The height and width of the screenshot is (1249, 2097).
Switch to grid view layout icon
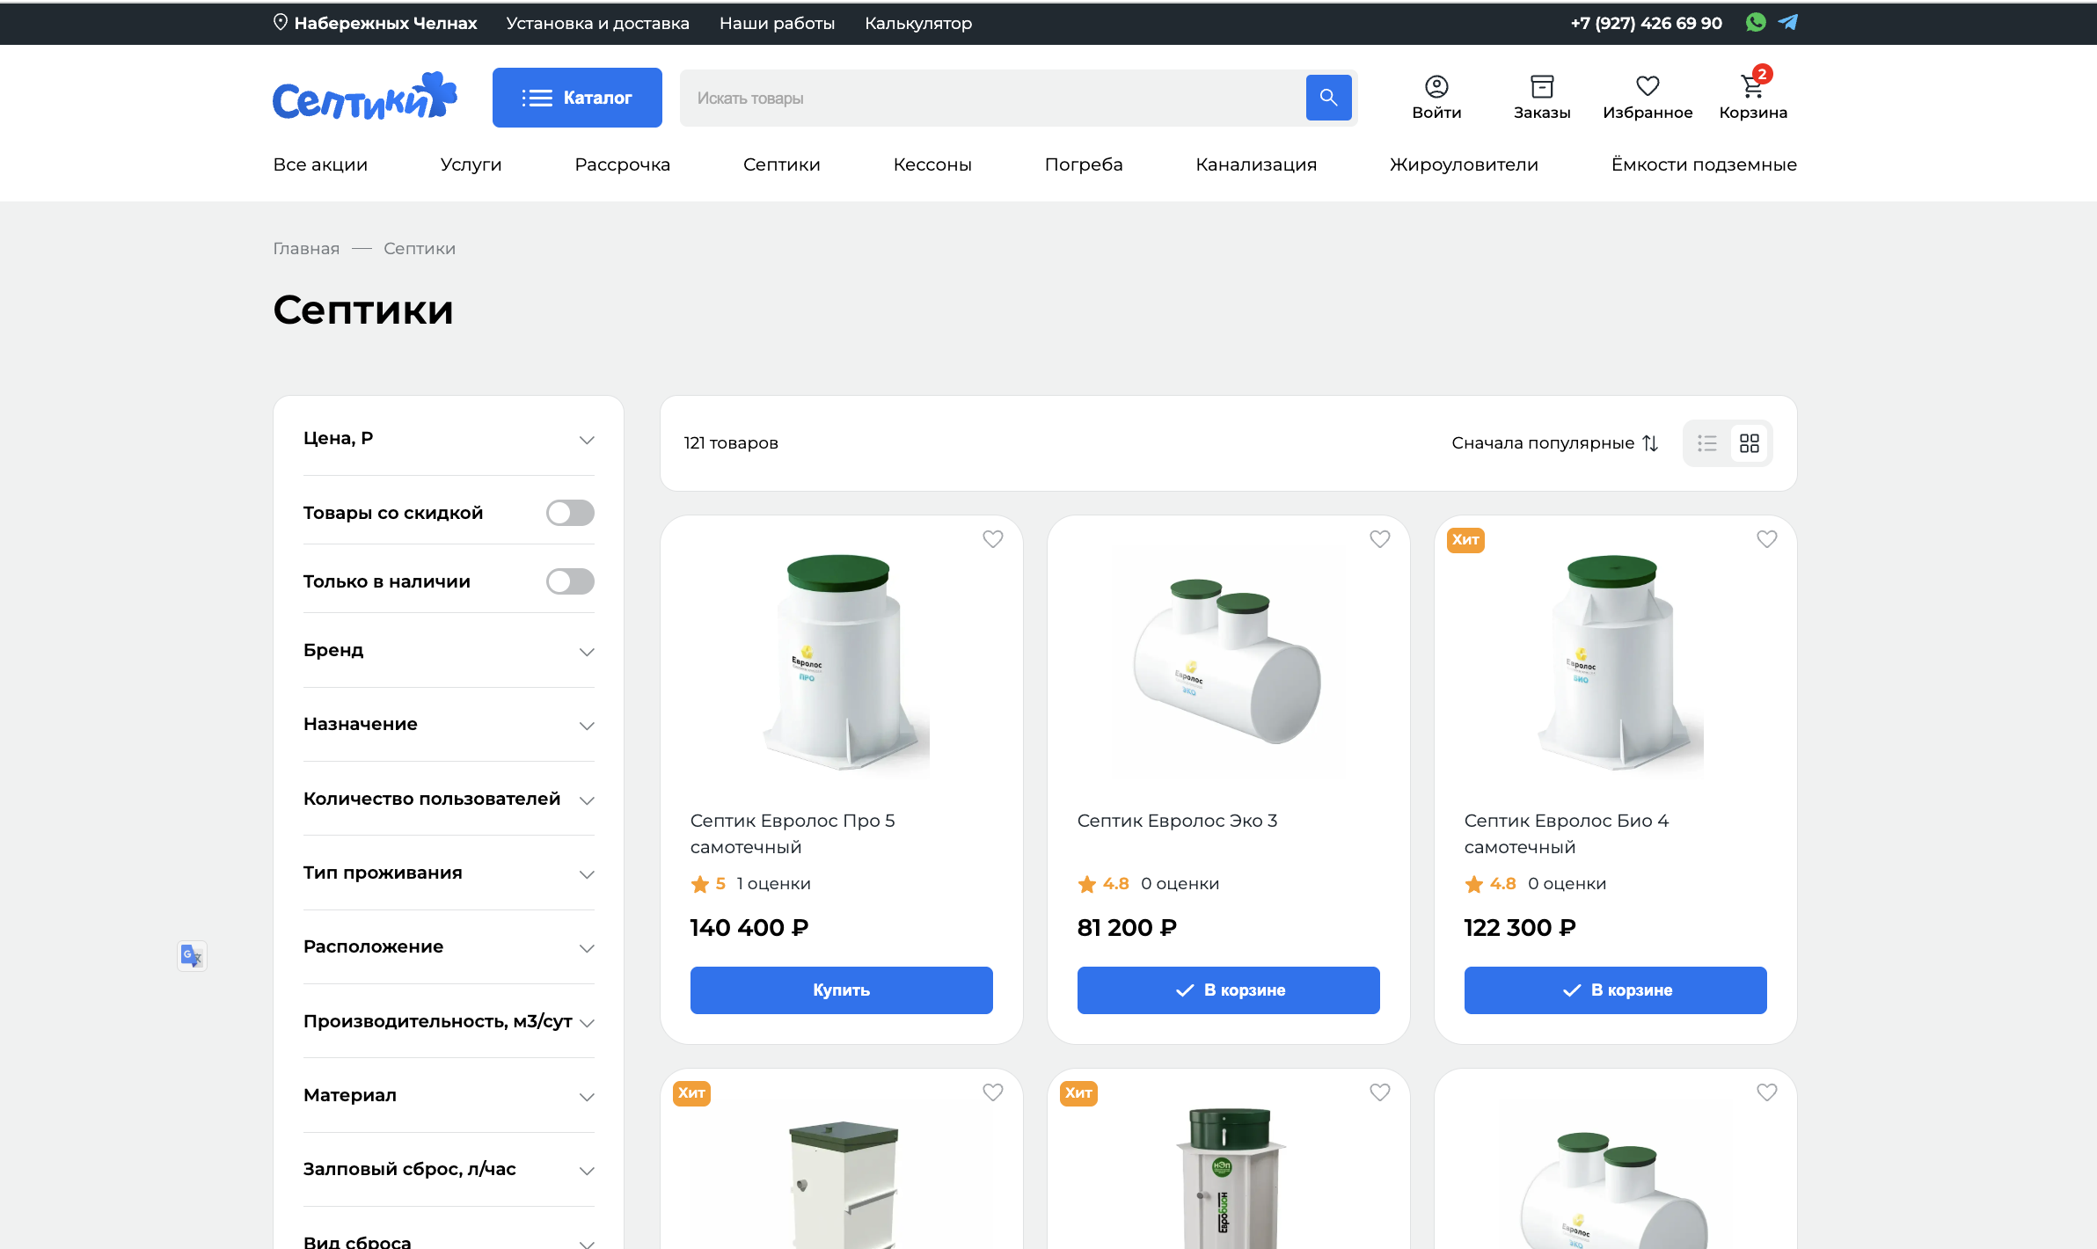pos(1750,443)
